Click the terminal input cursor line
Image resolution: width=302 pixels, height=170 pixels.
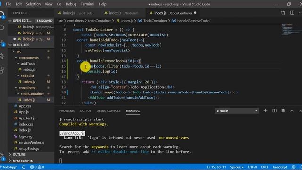click(x=61, y=161)
